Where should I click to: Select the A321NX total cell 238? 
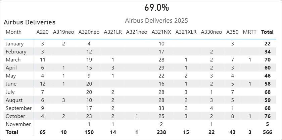point(161,132)
